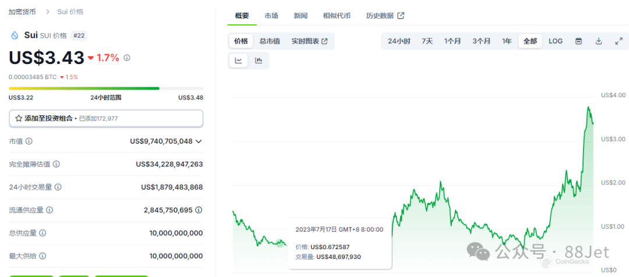Image resolution: width=629 pixels, height=277 pixels.
Task: Click 加密货币 breadcrumb link
Action: tap(22, 12)
